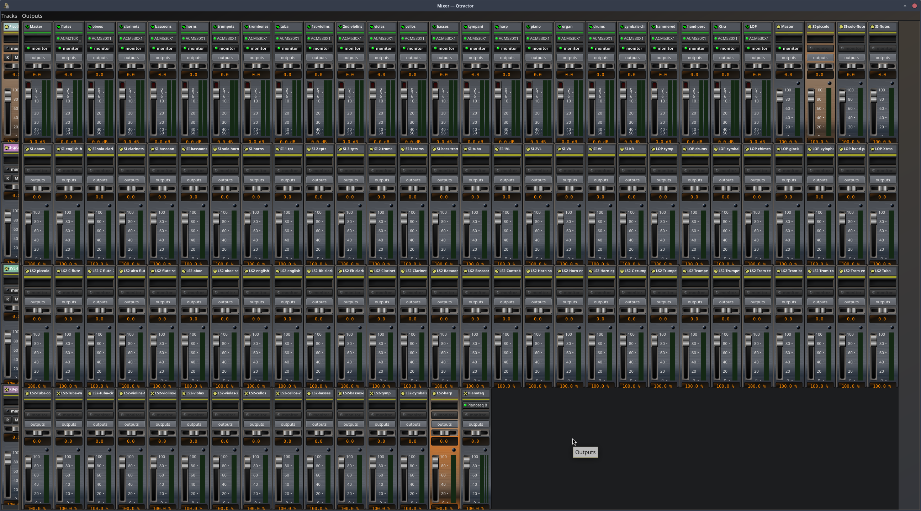
Task: Toggle Record on the Picc track strip
Action: (x=7, y=57)
